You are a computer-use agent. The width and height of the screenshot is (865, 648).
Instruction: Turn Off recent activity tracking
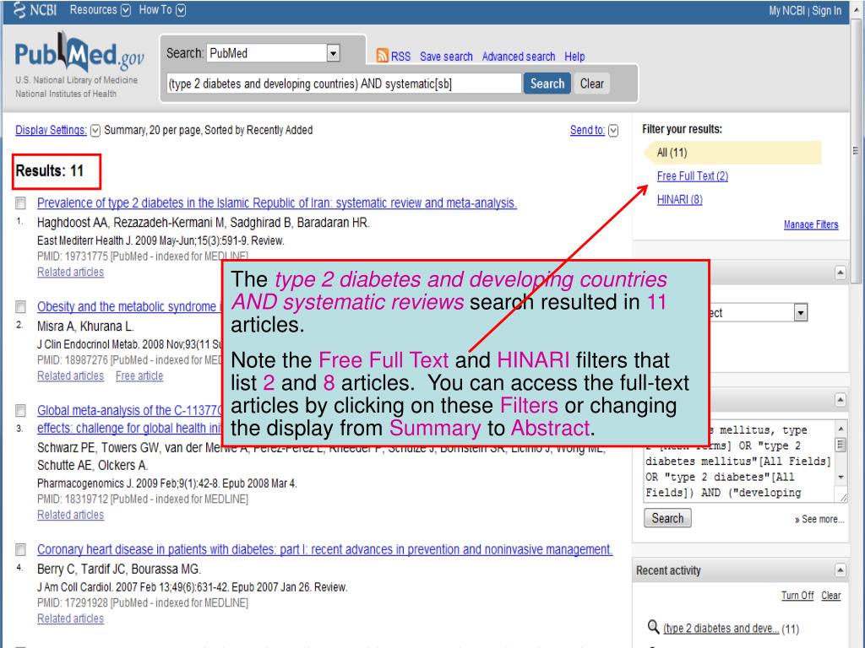(797, 596)
